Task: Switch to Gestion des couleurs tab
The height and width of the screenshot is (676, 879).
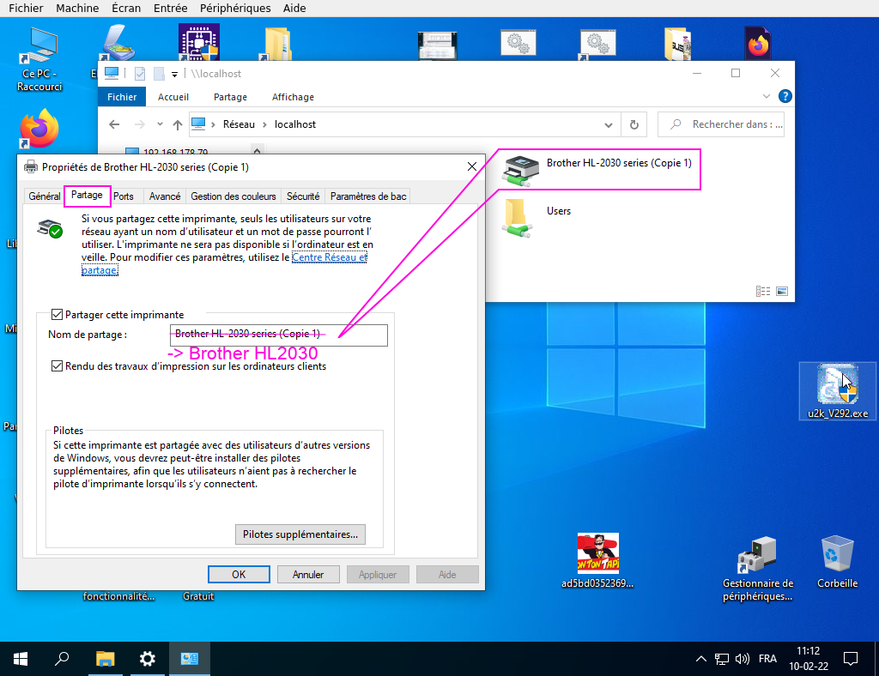Action: tap(233, 196)
